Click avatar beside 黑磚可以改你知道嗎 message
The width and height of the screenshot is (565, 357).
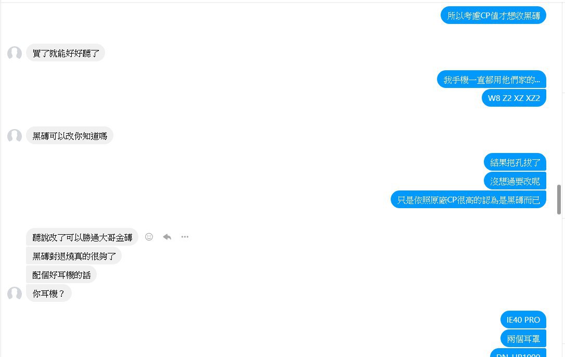15,136
